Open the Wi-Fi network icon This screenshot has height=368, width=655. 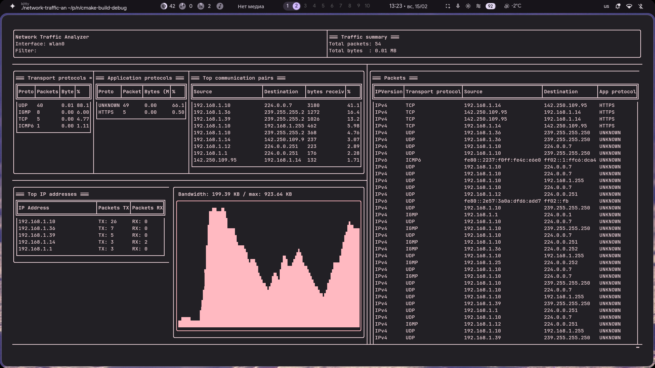(x=629, y=6)
